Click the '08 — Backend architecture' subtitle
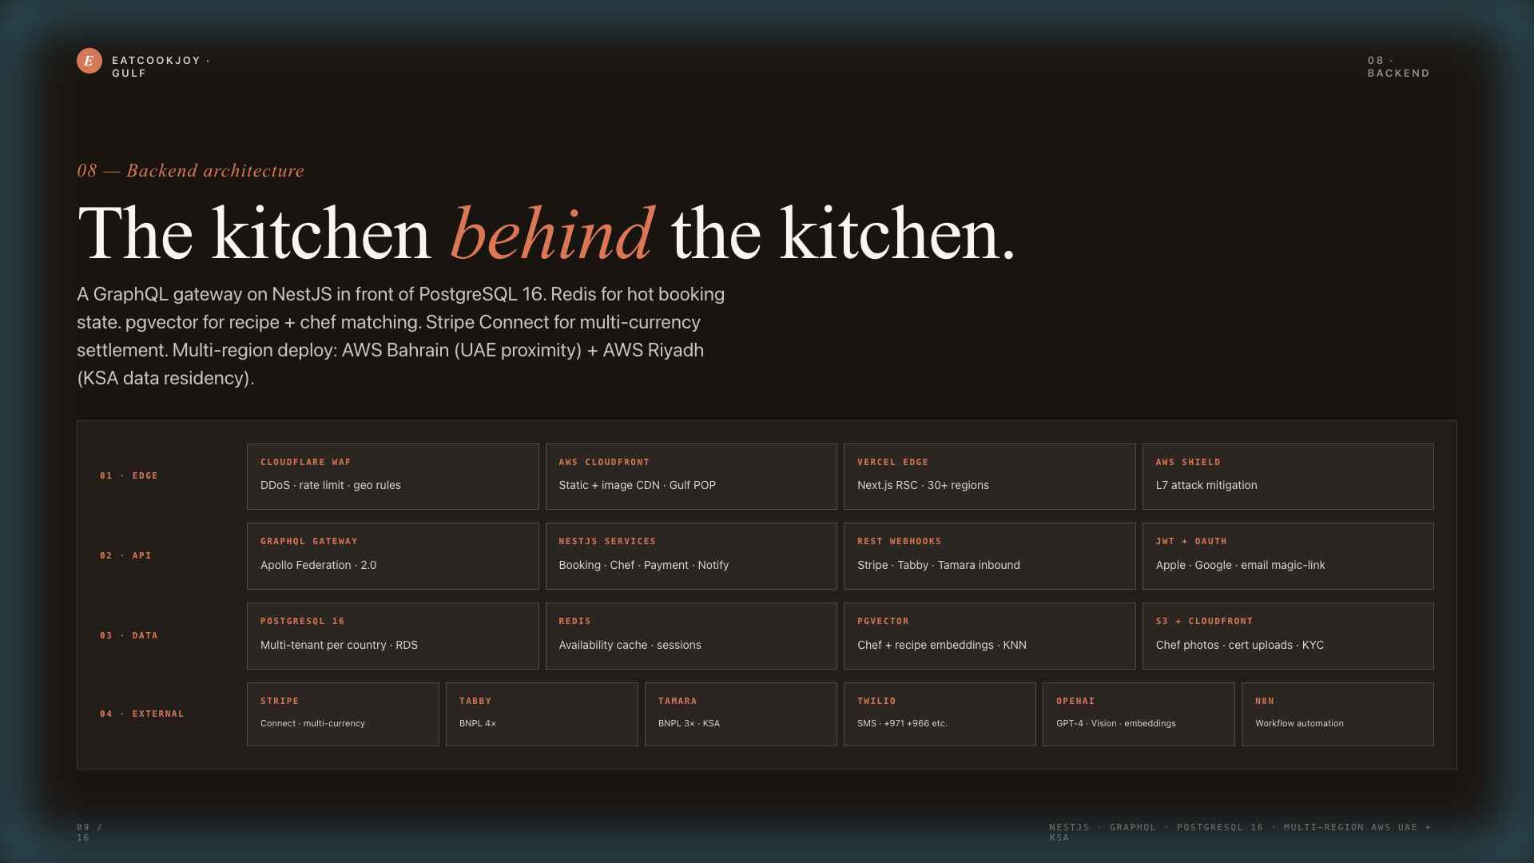This screenshot has height=863, width=1534. [x=190, y=171]
